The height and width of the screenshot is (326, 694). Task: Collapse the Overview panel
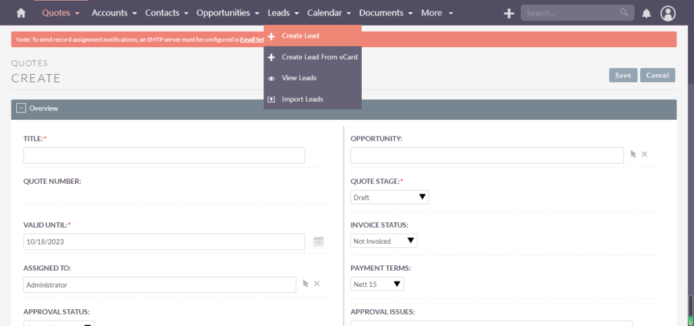coord(21,108)
